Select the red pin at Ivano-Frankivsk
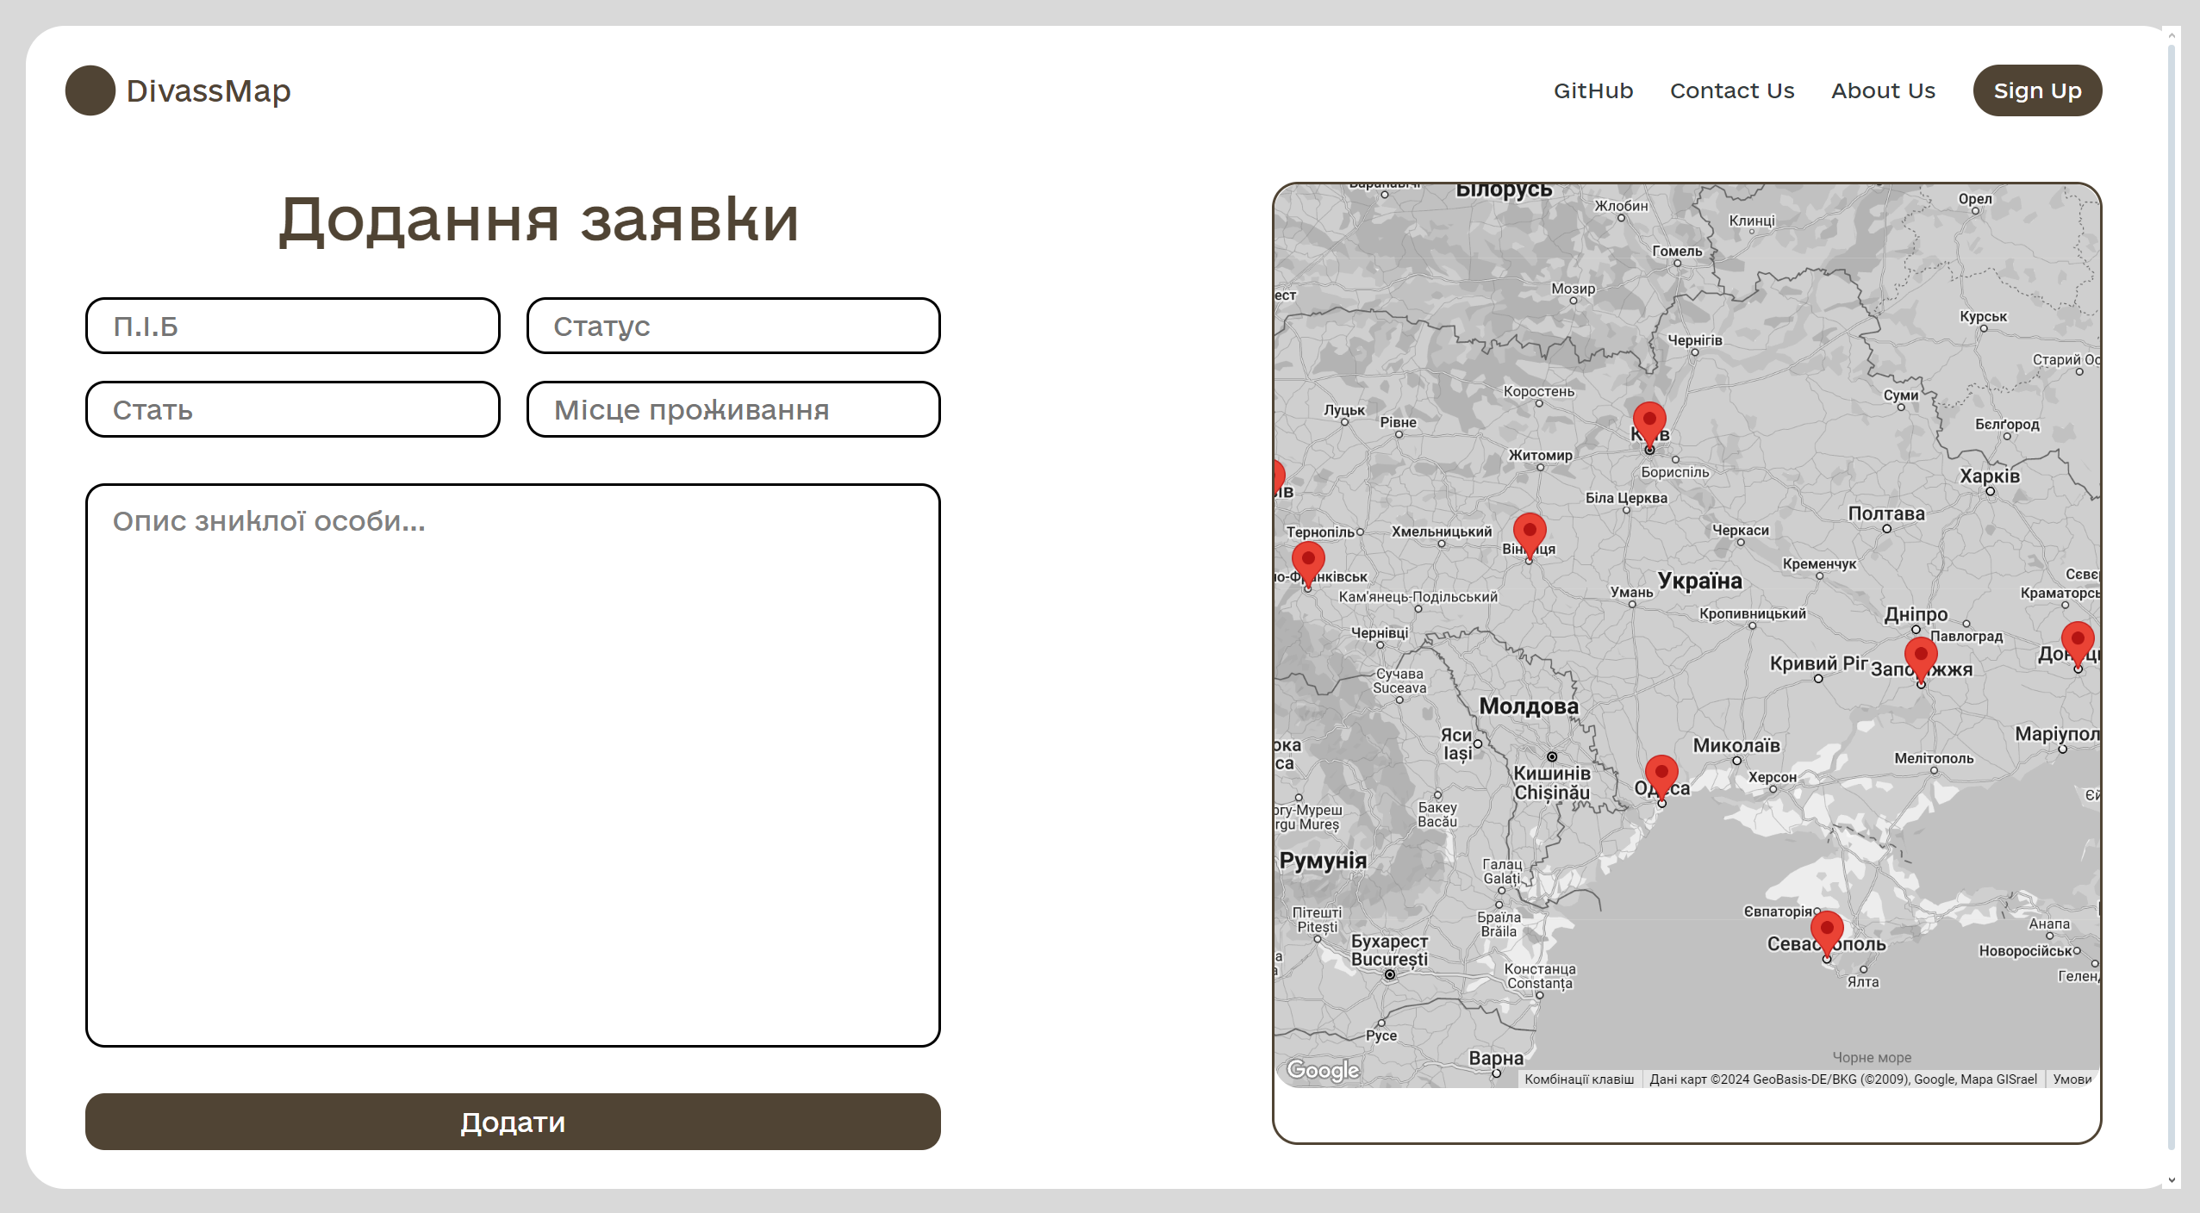 1307,562
